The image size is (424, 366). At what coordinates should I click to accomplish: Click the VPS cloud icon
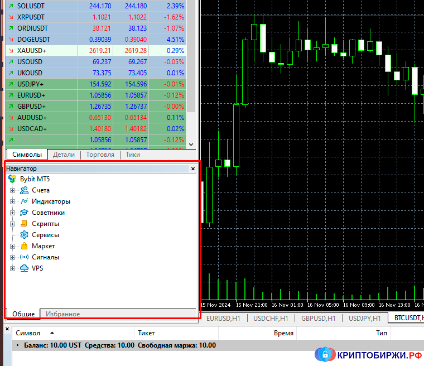pyautogui.click(x=25, y=268)
